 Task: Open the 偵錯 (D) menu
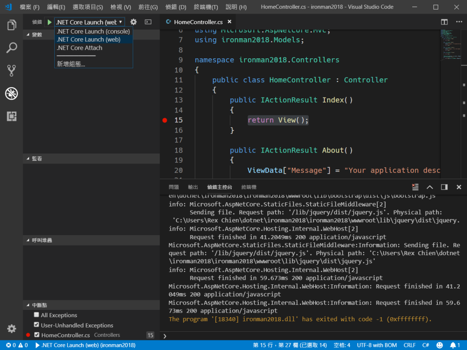point(176,7)
